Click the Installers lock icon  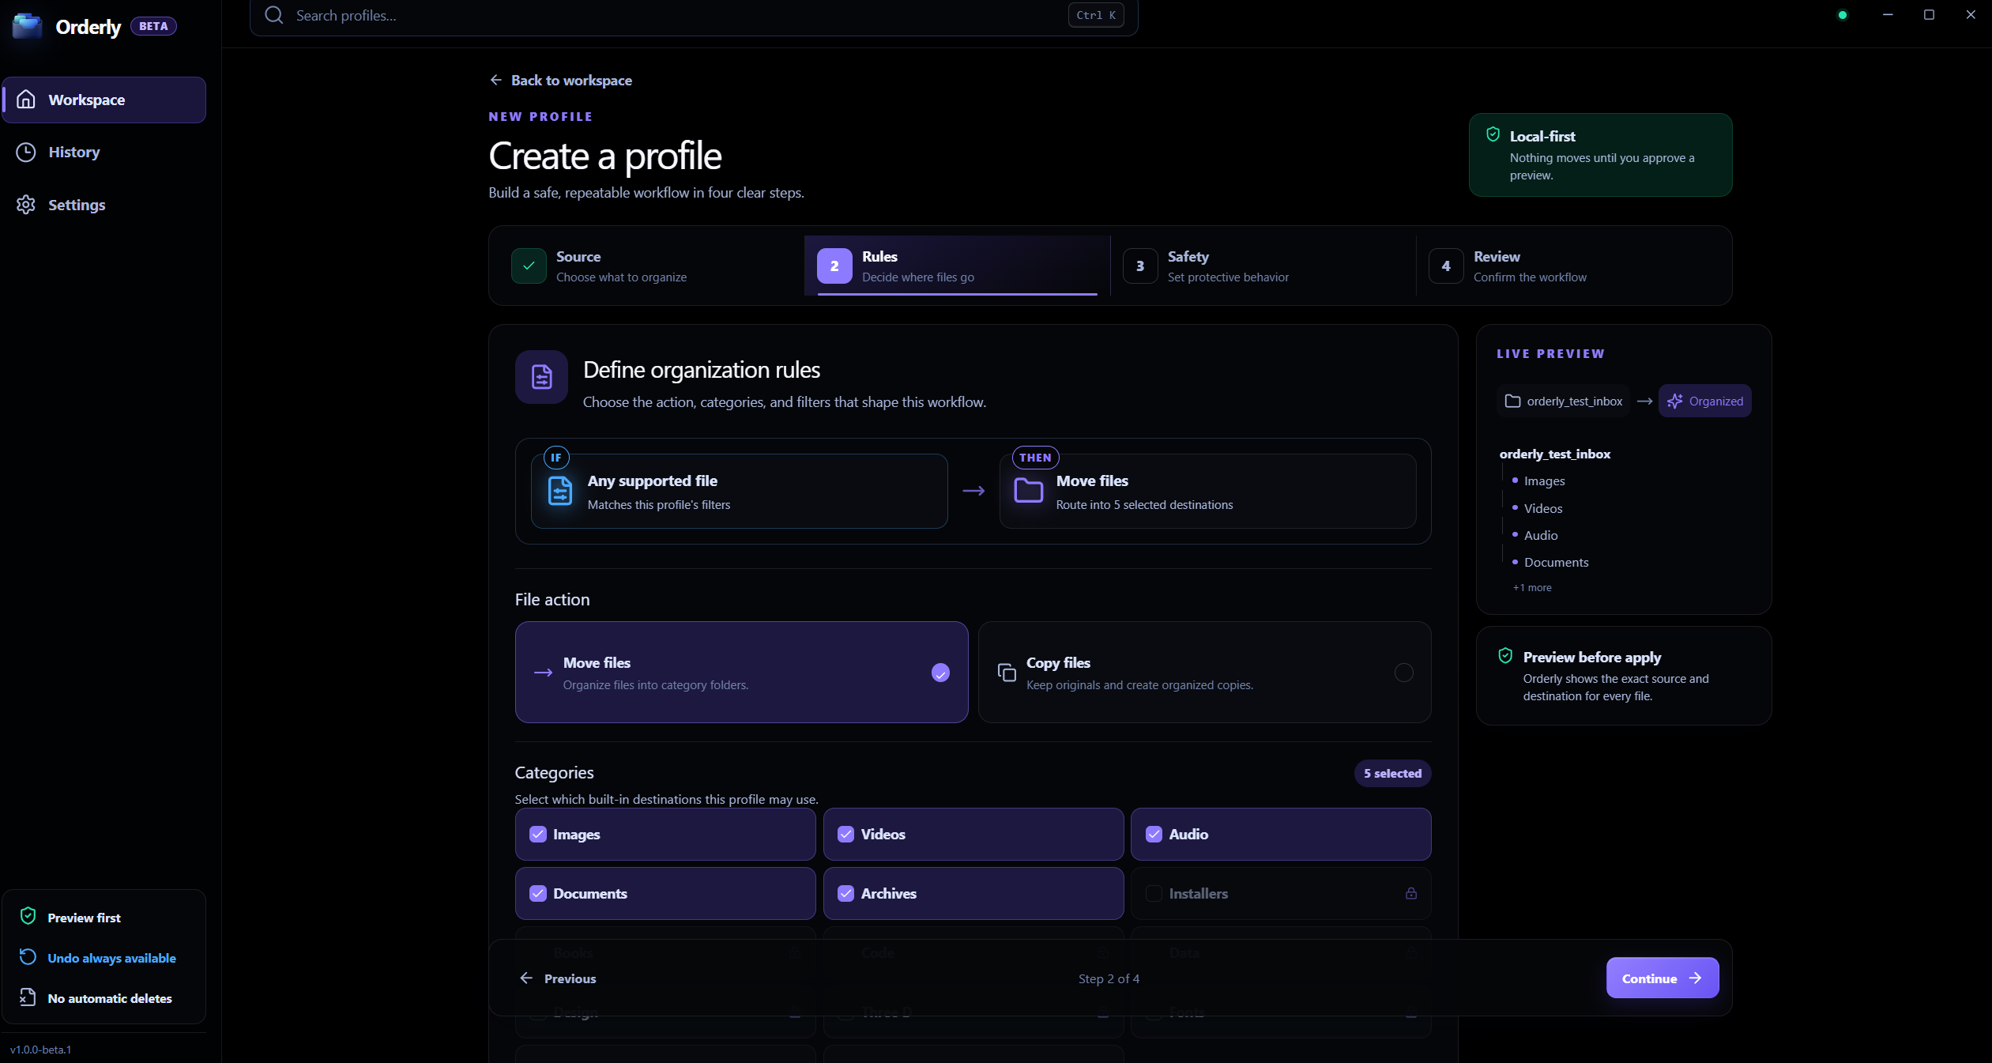1410,893
